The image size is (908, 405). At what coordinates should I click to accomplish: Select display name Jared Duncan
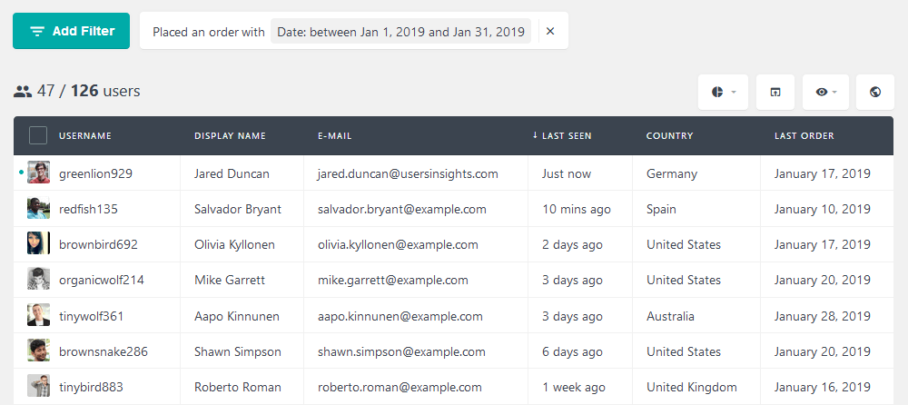pyautogui.click(x=232, y=173)
